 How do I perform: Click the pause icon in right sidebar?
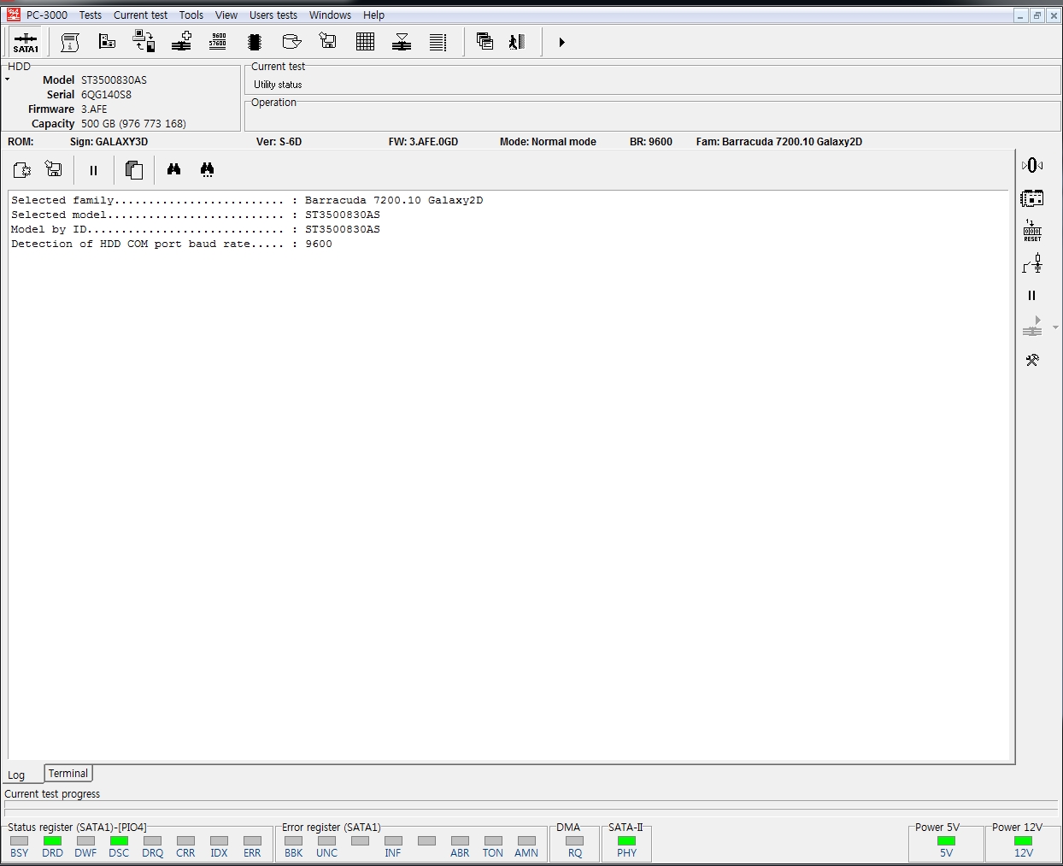[1031, 296]
